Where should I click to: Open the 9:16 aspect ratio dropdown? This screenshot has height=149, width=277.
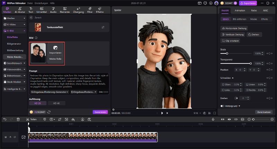(197, 113)
